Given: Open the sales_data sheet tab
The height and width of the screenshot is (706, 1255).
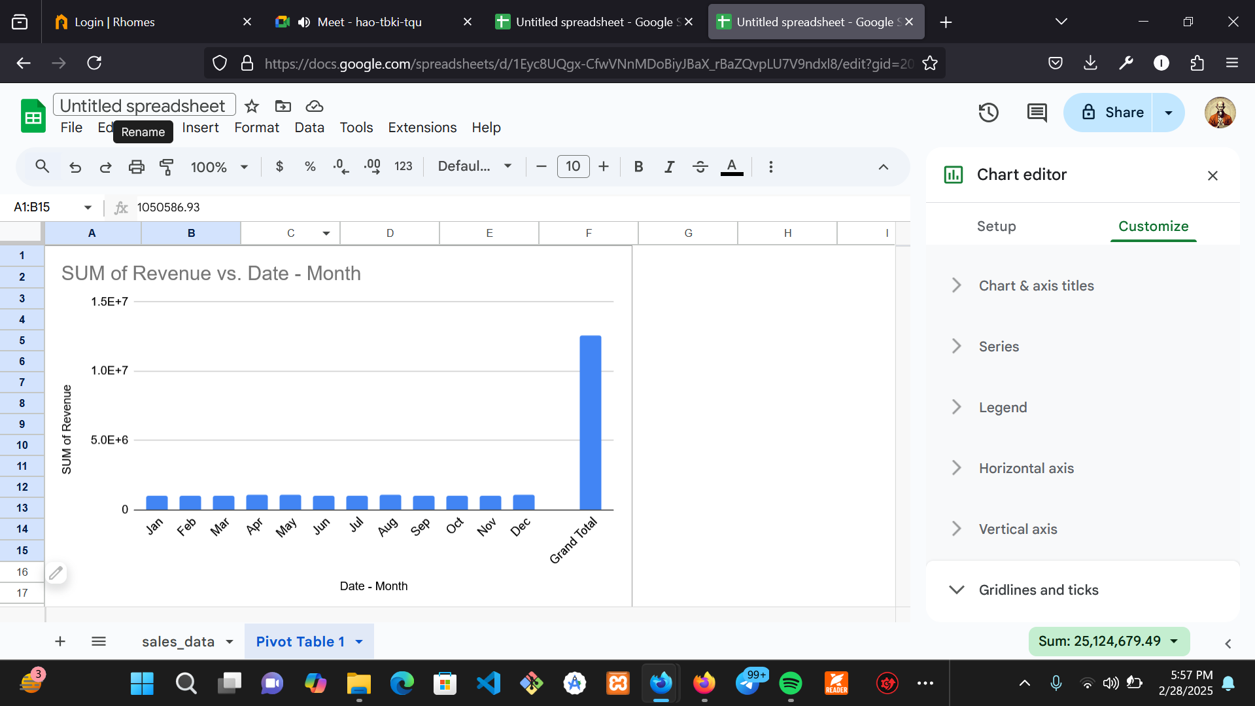Looking at the screenshot, I should click(178, 642).
